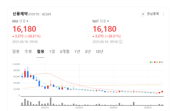Click the 신풍제약 stock name

20,14
